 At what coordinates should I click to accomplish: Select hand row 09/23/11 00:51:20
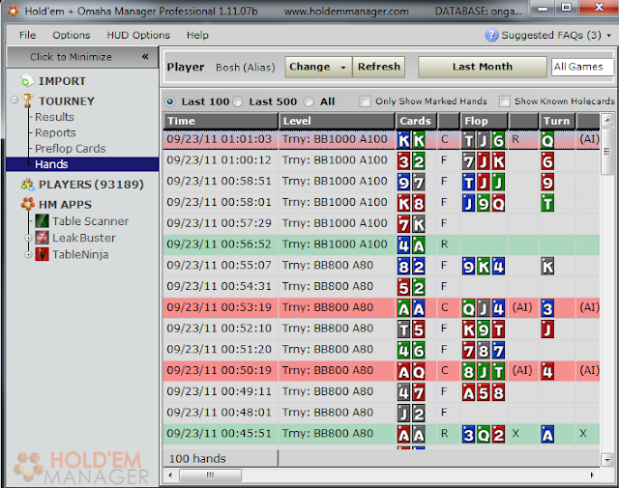[x=381, y=349]
